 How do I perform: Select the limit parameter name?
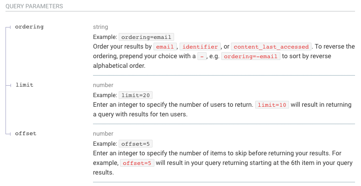click(24, 85)
